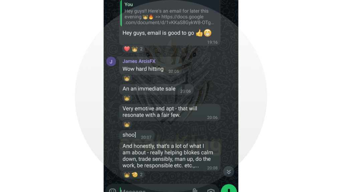Tap crown reaction under "Wow hard hitting"

127,78
